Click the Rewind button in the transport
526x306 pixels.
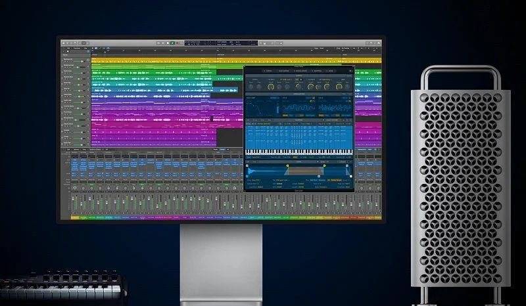pos(158,43)
